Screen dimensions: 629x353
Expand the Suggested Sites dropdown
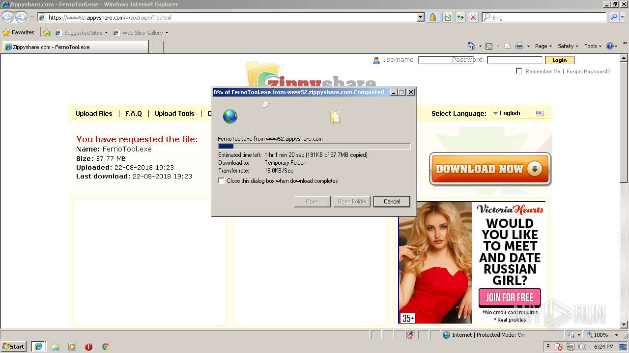pos(106,33)
